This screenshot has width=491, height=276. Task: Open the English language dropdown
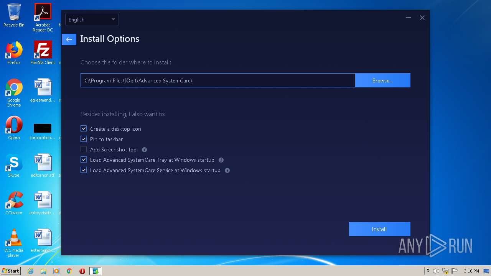click(92, 20)
